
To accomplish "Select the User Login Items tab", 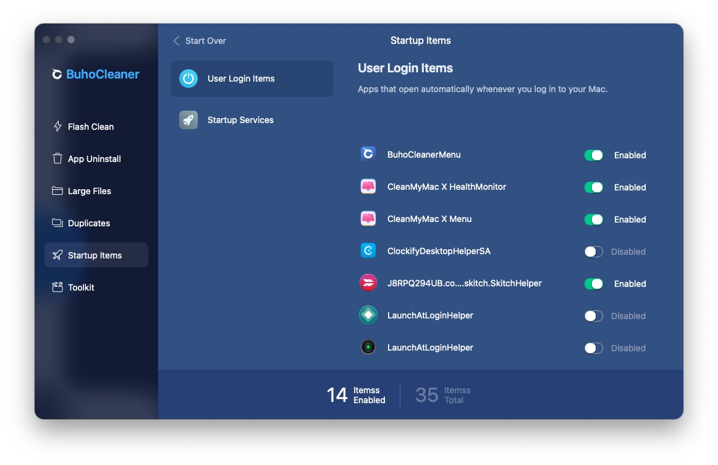I will point(252,79).
